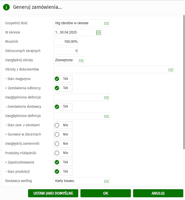Click Ustaw jako domyślne button
The image size is (185, 200).
(x=53, y=193)
